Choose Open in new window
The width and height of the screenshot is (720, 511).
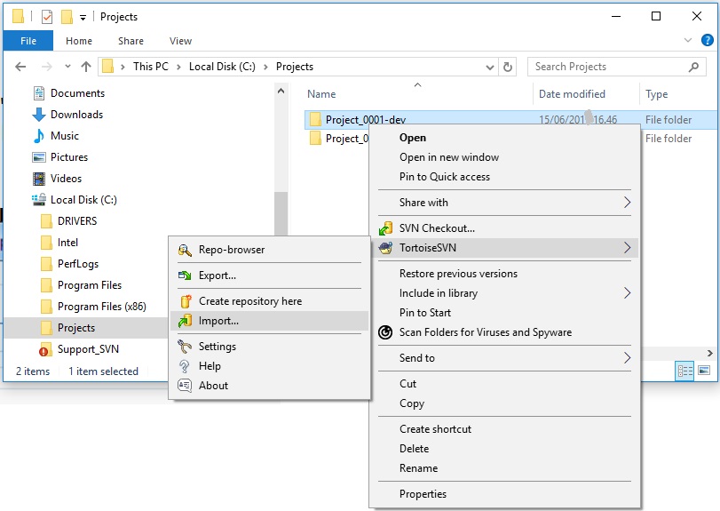[x=504, y=157]
